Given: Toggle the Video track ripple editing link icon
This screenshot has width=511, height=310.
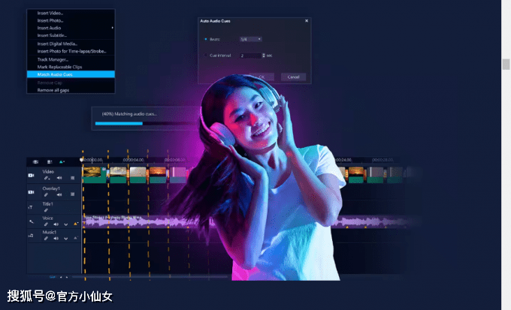Looking at the screenshot, I should click(x=47, y=178).
